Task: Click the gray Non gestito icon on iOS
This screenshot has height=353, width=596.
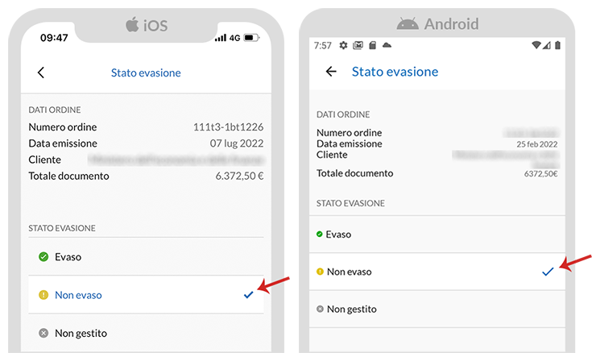Action: coord(43,333)
